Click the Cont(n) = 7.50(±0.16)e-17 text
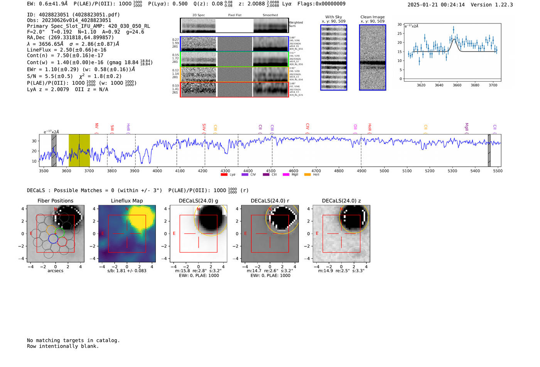This screenshot has width=540, height=367. [65, 55]
